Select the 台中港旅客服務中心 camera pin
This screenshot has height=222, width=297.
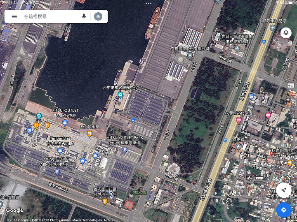120,95
